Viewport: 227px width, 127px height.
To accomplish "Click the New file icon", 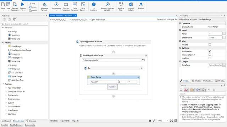I will coord(3,5).
